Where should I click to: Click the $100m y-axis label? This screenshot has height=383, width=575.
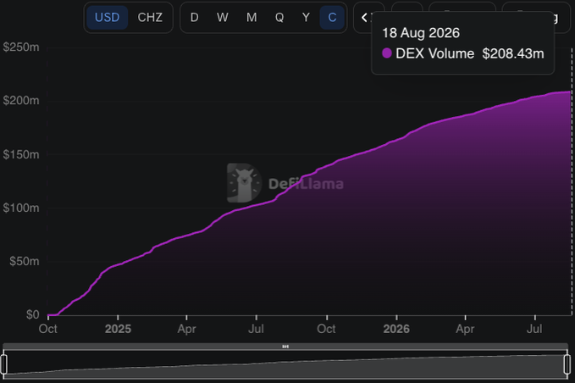(21, 208)
